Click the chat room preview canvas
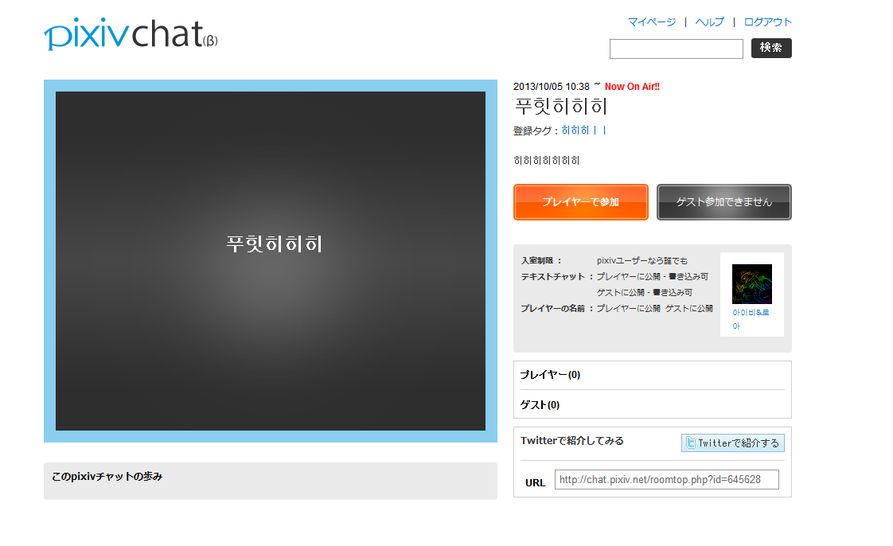The image size is (893, 546). pos(270,260)
